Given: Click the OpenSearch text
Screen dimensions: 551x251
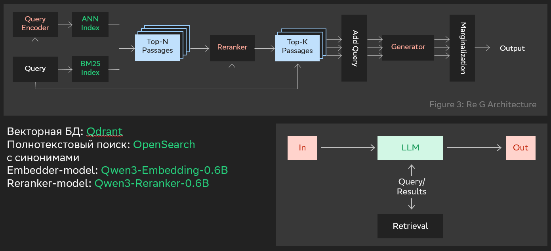Looking at the screenshot, I should pos(164,145).
